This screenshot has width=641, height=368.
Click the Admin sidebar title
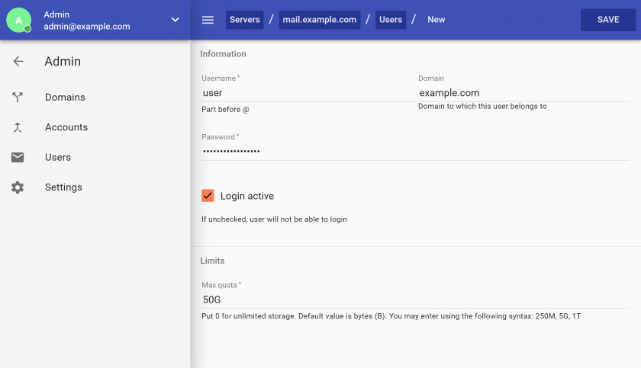point(63,61)
